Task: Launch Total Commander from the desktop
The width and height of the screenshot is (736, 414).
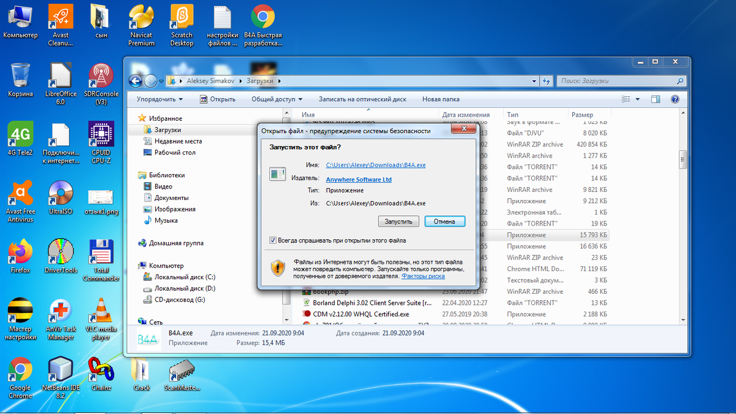Action: tap(101, 260)
